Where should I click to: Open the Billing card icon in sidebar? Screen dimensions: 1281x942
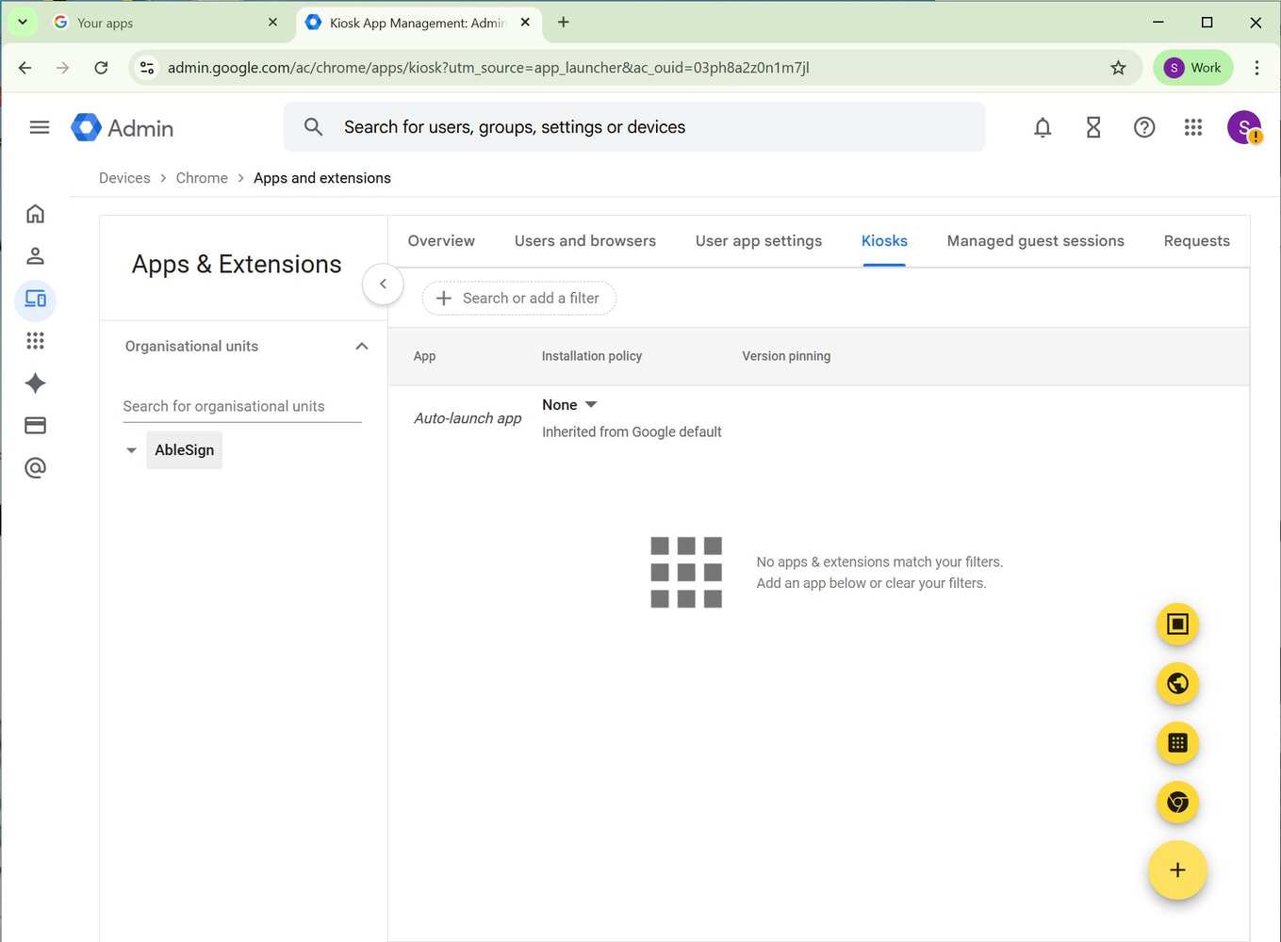[36, 426]
